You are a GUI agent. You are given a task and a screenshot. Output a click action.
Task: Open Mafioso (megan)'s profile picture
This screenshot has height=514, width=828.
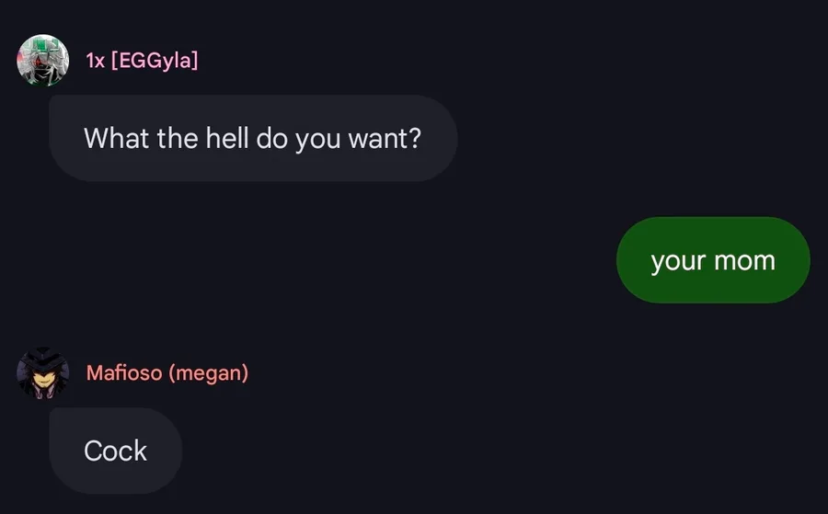tap(42, 373)
